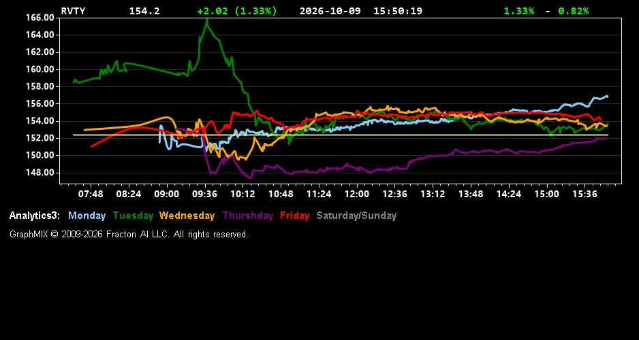Click the light-blue Monday line's right end
Screen dimensions: 639x340
607,97
